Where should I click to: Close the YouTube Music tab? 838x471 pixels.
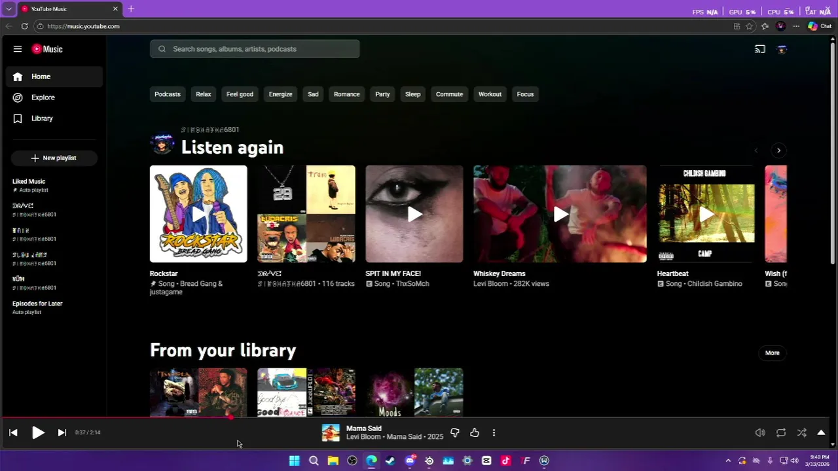pyautogui.click(x=115, y=9)
